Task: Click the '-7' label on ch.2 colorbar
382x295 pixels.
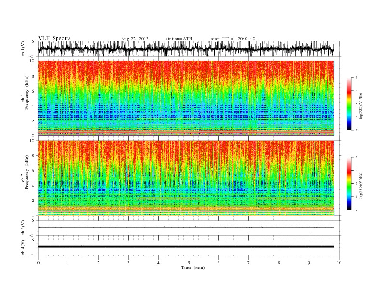Action: click(x=356, y=210)
